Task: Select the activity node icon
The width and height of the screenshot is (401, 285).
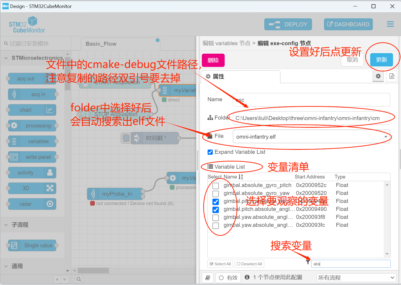Action: [32, 173]
